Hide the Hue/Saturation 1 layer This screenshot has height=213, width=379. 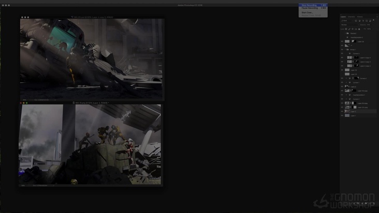pyautogui.click(x=342, y=95)
